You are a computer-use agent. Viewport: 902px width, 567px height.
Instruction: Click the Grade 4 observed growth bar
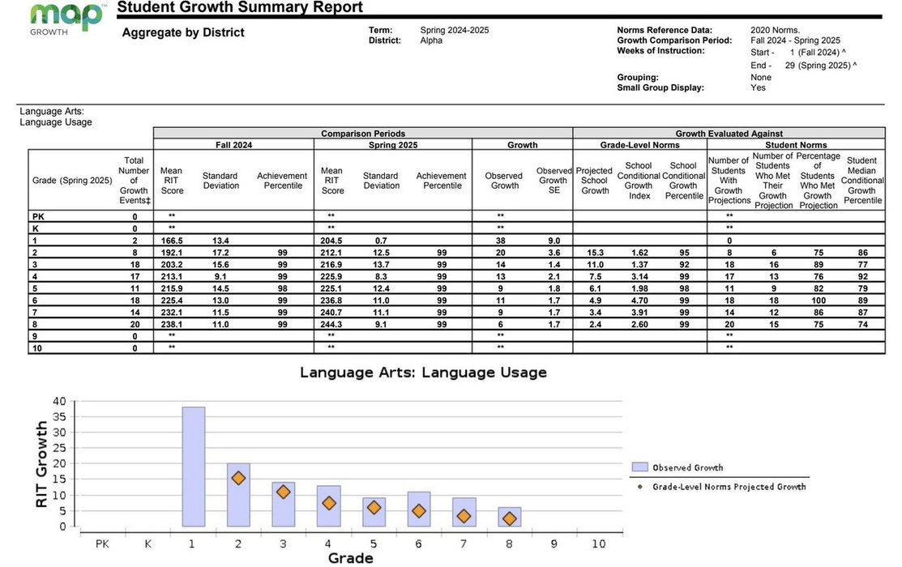click(x=328, y=506)
